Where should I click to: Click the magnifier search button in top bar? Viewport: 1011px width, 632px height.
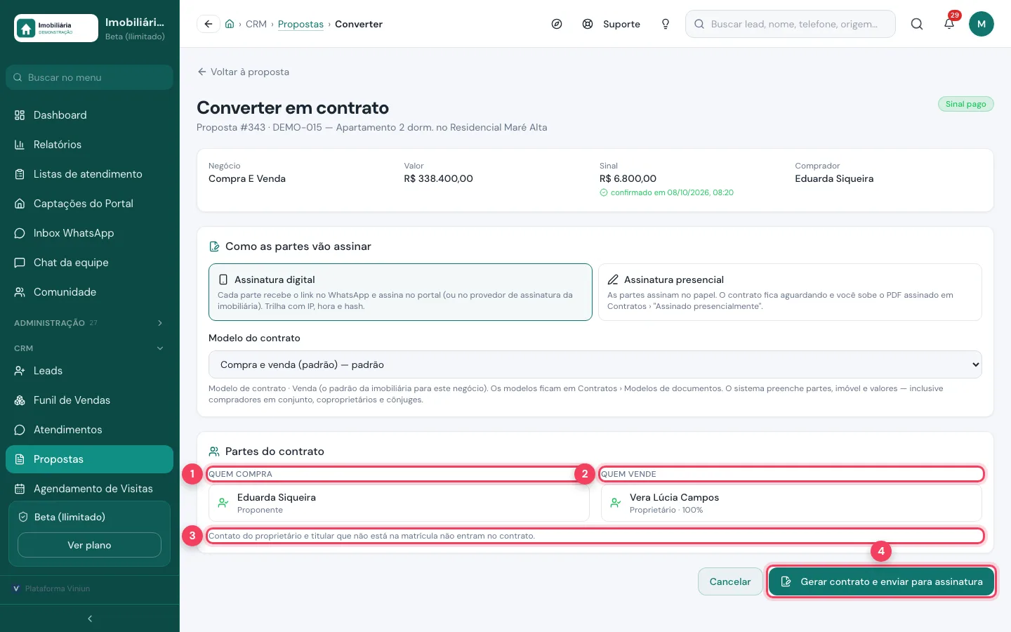[x=917, y=24]
